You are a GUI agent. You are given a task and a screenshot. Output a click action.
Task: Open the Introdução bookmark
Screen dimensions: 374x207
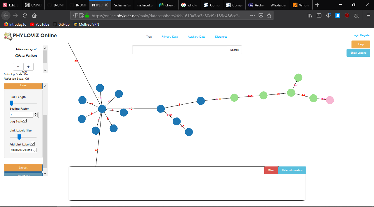click(x=15, y=24)
